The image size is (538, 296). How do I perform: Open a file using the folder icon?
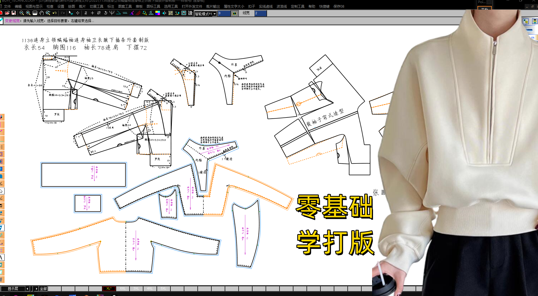7,13
